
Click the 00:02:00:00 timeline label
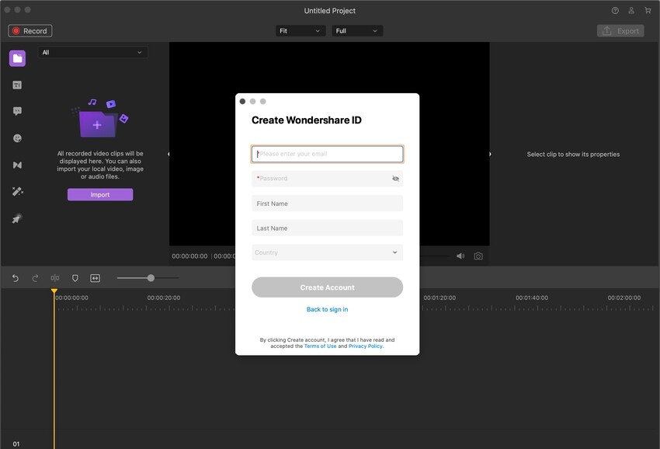[x=624, y=298]
